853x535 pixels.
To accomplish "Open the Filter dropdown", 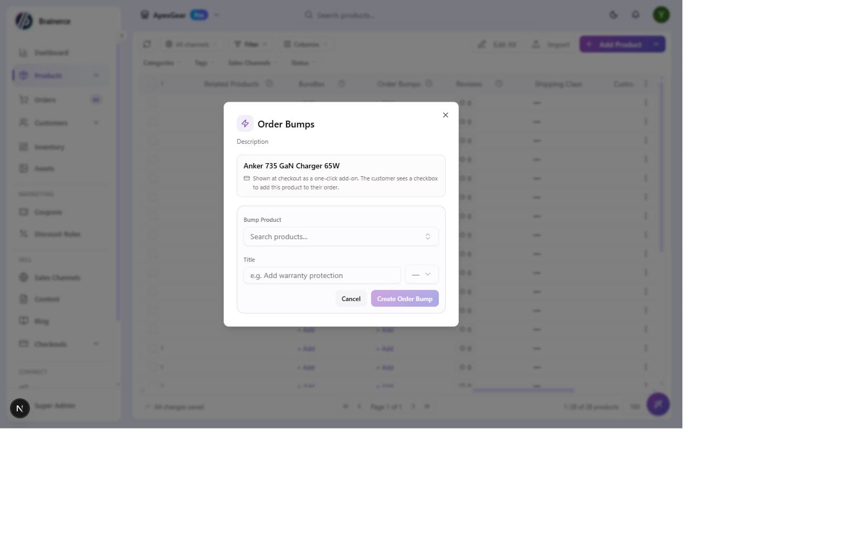I will tap(251, 44).
